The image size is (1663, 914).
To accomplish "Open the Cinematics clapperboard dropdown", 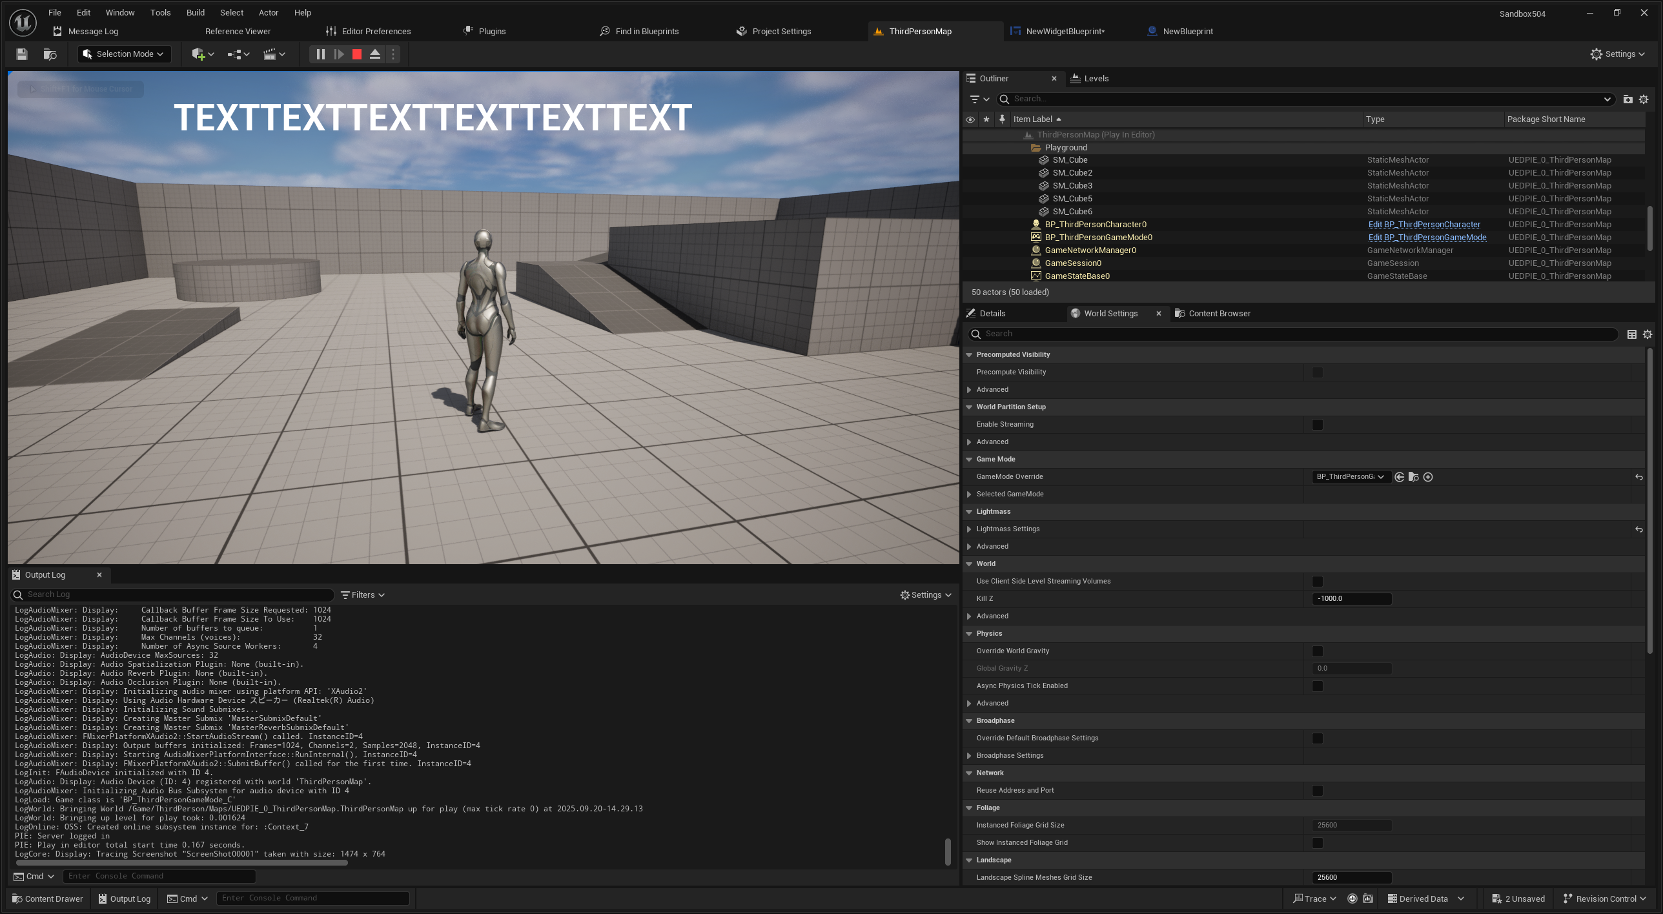I will coord(274,54).
